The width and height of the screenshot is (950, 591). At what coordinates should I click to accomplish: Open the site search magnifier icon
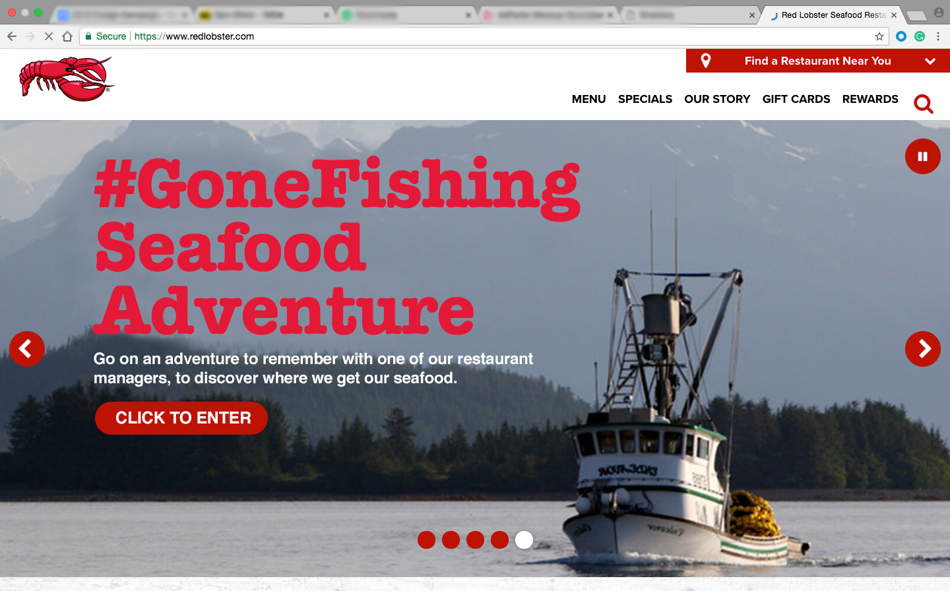click(x=924, y=104)
